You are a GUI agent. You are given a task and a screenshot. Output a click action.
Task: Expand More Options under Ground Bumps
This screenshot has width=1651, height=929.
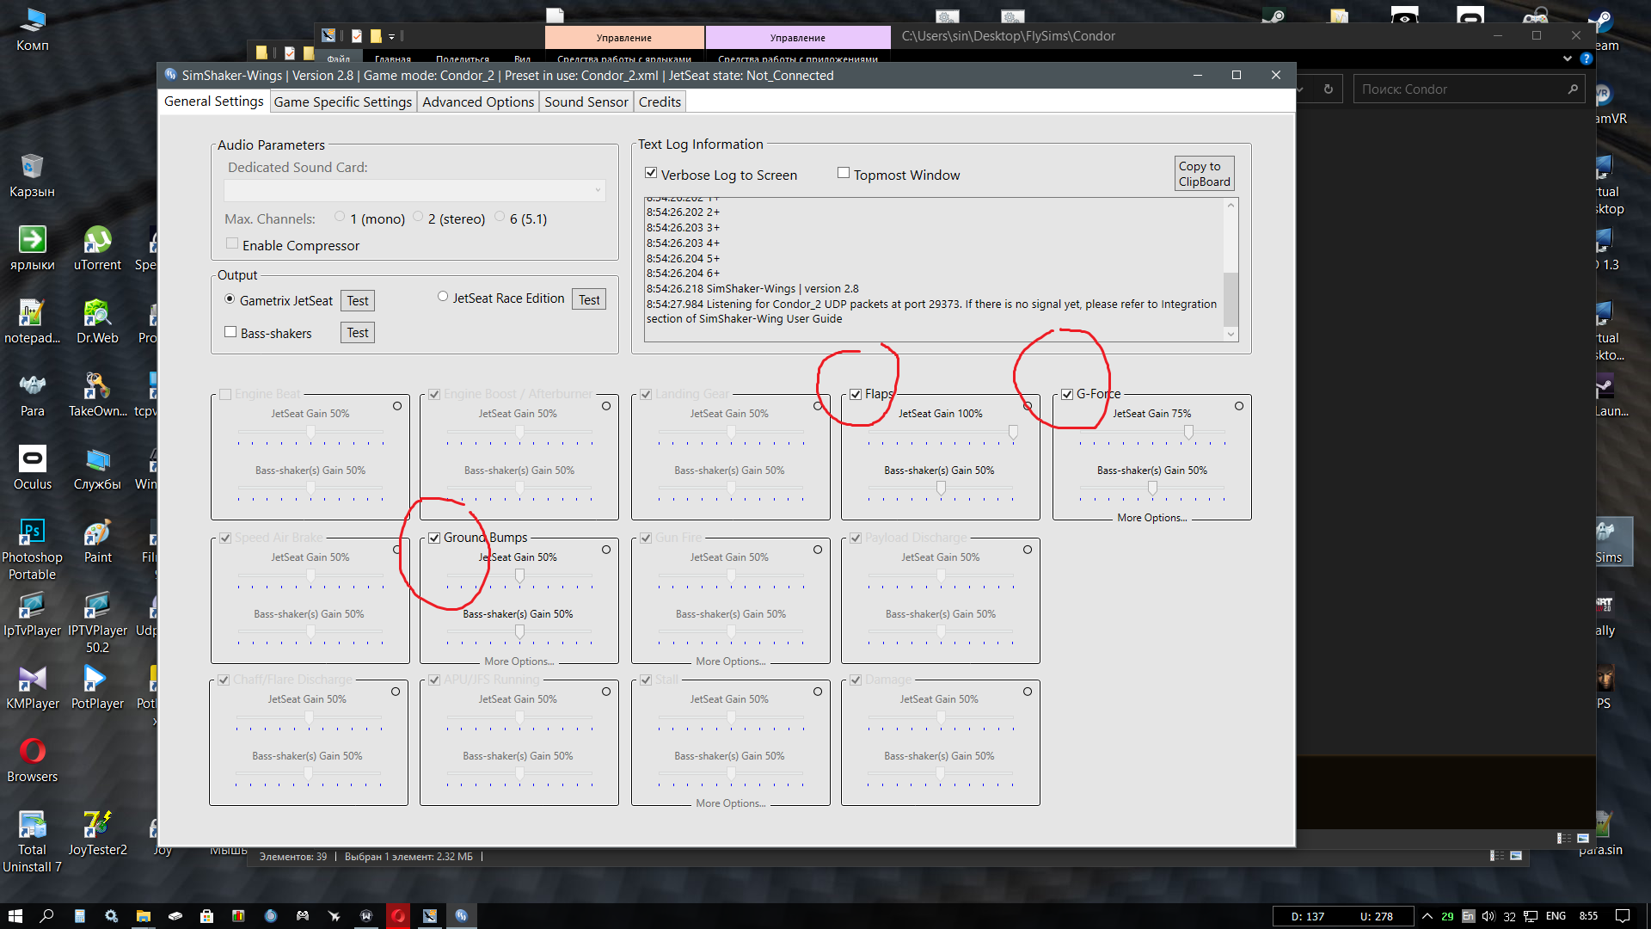(519, 661)
